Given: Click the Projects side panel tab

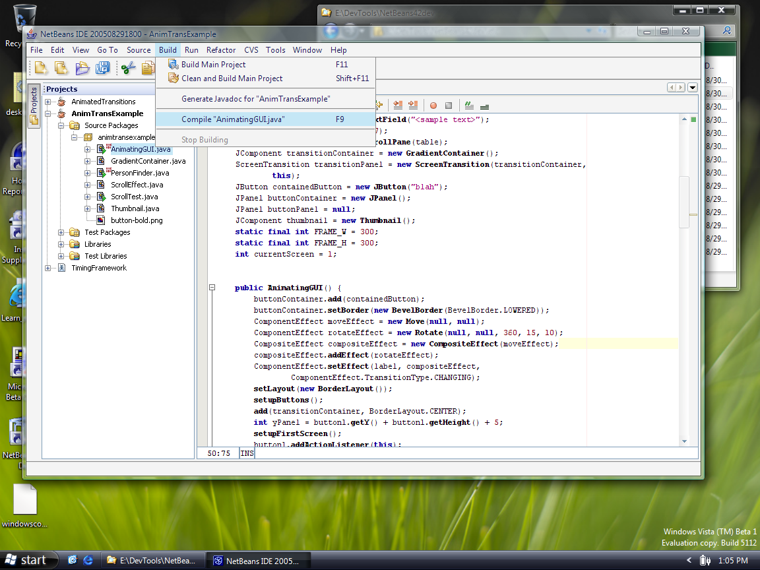Looking at the screenshot, I should click(34, 106).
